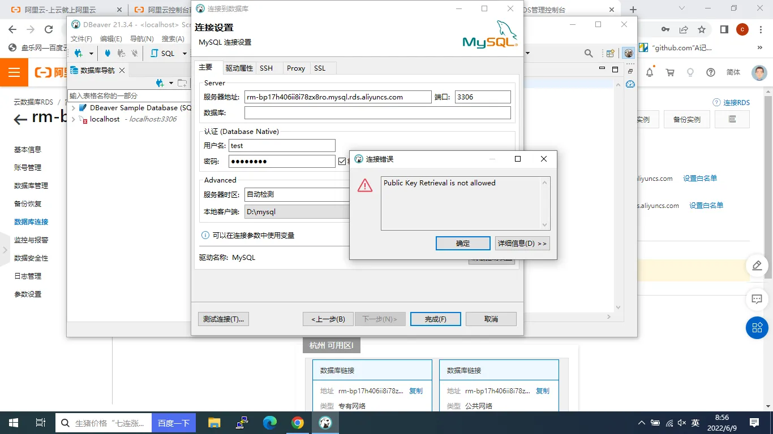Click the pencil feedback floating icon on Aliyun page
The width and height of the screenshot is (773, 434).
click(757, 266)
